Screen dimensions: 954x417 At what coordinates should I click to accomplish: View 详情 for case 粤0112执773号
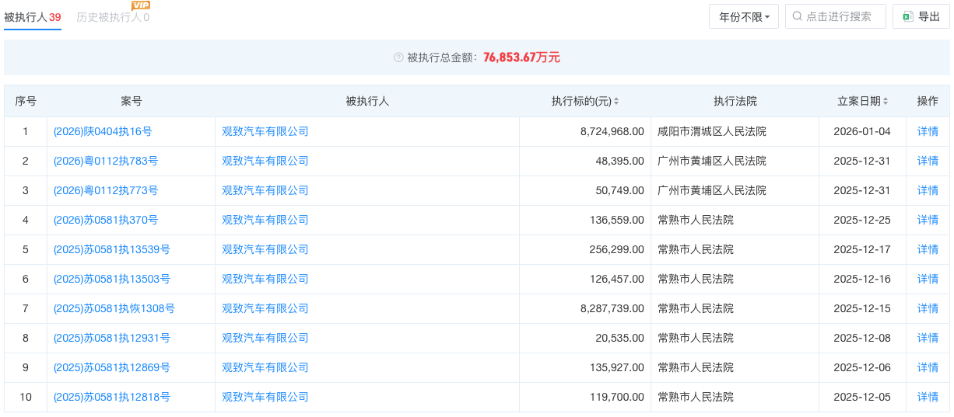pos(928,191)
